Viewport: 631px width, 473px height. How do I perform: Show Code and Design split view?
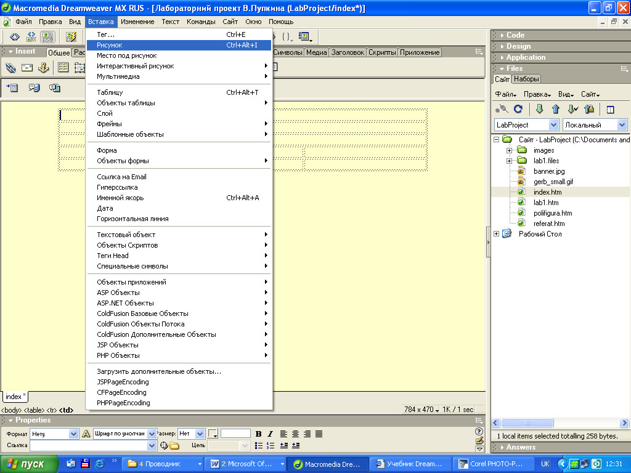(31, 37)
